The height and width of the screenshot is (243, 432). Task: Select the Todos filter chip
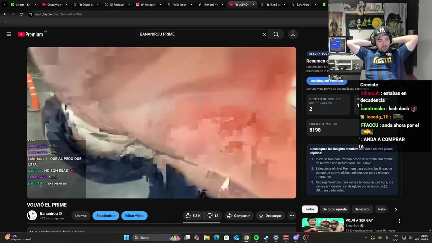tap(310, 209)
